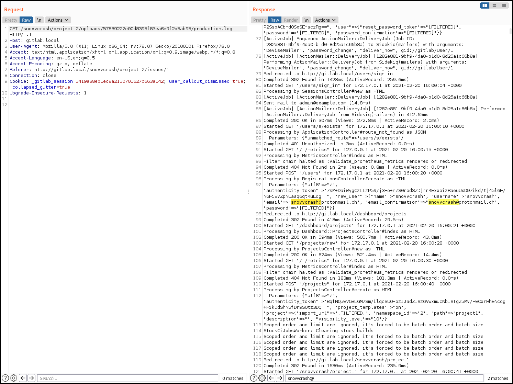Image resolution: width=513 pixels, height=384 pixels.
Task: Go to next match in the Request search bar
Action: [31, 378]
